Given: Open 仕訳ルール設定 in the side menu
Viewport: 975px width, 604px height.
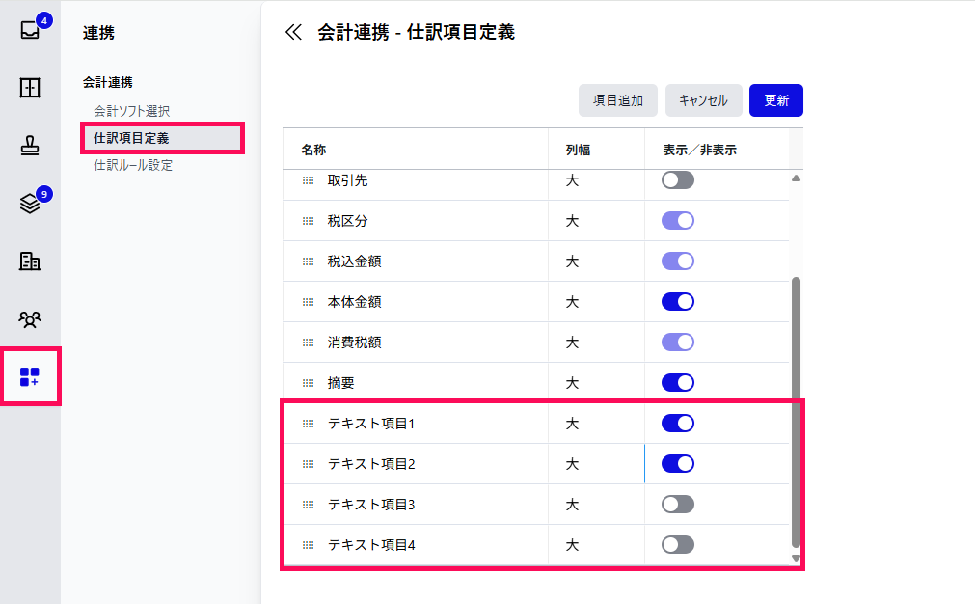Looking at the screenshot, I should 133,165.
